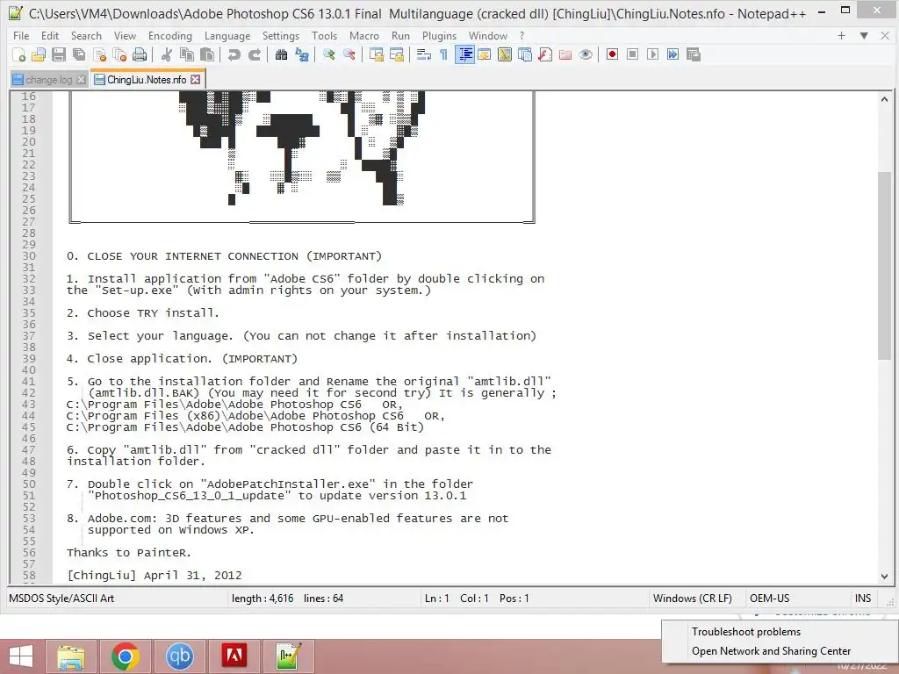Open the Adobe app in taskbar
This screenshot has width=899, height=674.
click(x=234, y=656)
